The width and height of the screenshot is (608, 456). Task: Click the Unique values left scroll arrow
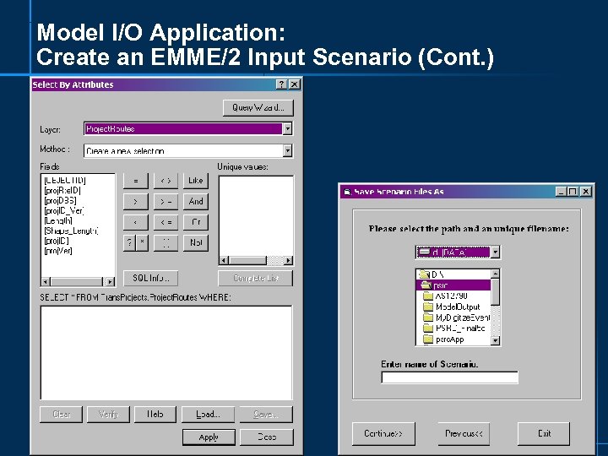point(224,261)
